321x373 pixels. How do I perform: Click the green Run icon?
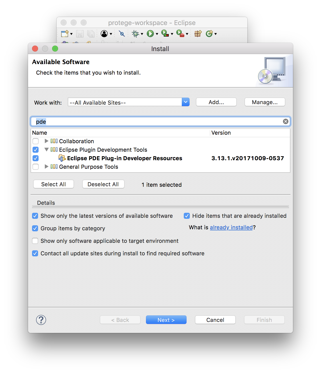pos(150,34)
